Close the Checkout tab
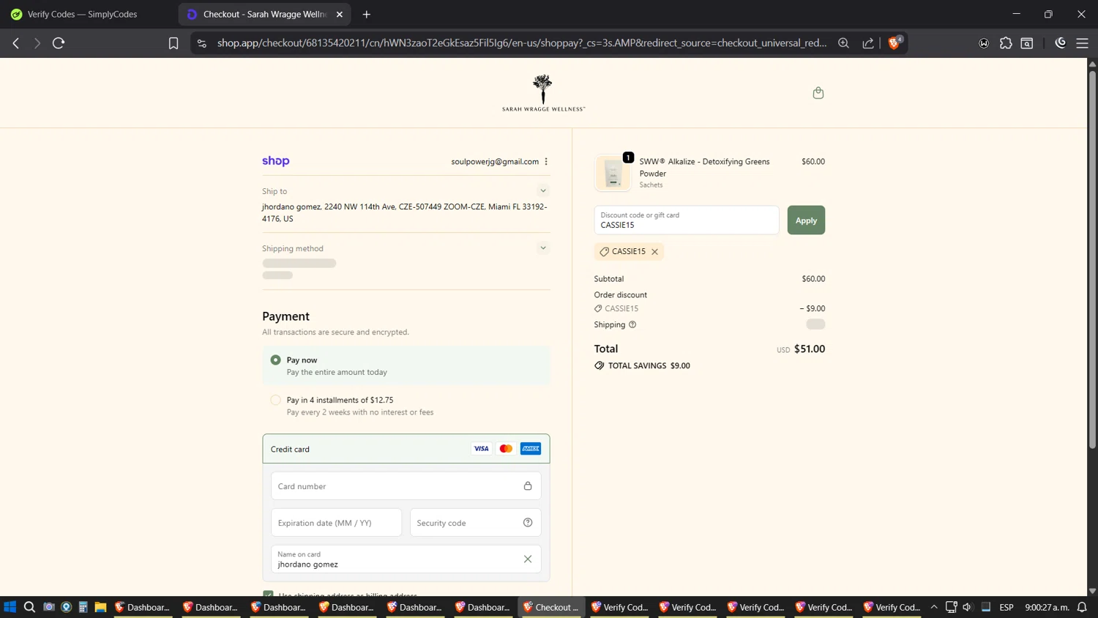The height and width of the screenshot is (618, 1098). click(340, 14)
